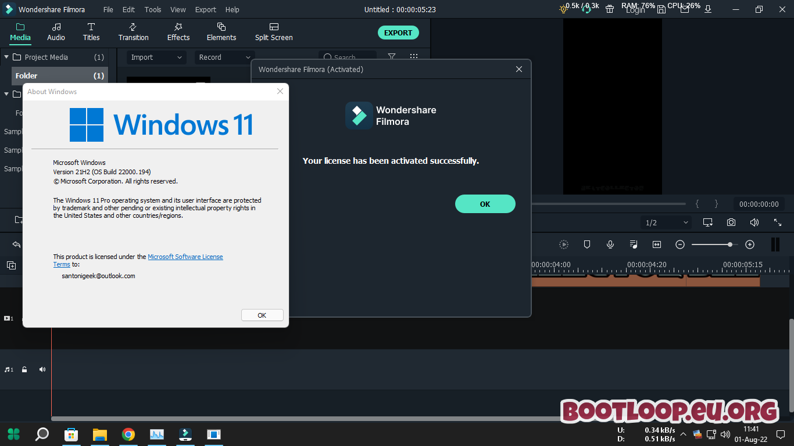Click the orange clip on the timeline
794x446 pixels.
(645, 280)
